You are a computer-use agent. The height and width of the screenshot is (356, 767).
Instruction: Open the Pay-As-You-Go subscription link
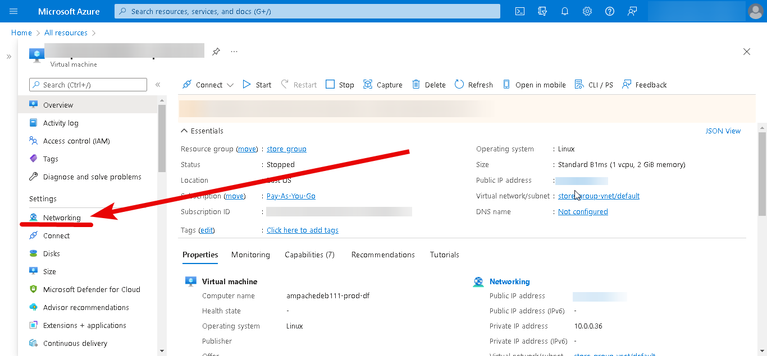coord(291,196)
